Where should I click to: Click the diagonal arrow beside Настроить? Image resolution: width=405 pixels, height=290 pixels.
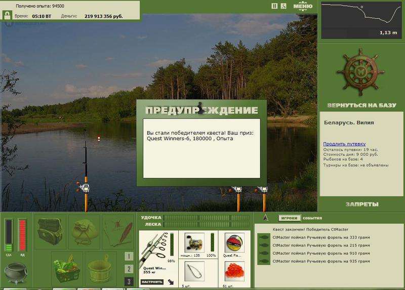point(171,282)
